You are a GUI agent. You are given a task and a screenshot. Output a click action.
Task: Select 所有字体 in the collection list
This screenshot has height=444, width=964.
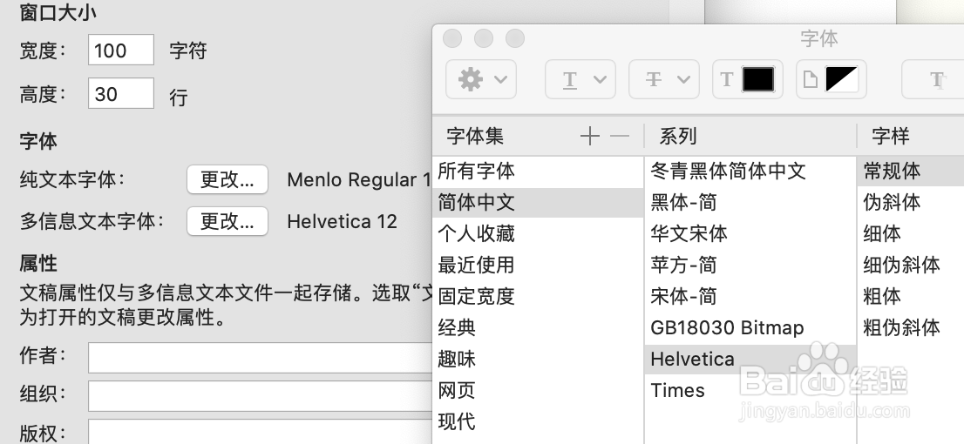click(x=476, y=171)
